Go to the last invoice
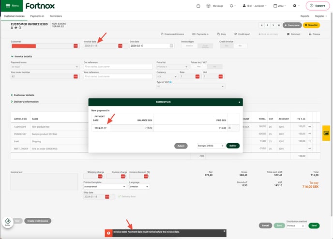 (x=279, y=25)
